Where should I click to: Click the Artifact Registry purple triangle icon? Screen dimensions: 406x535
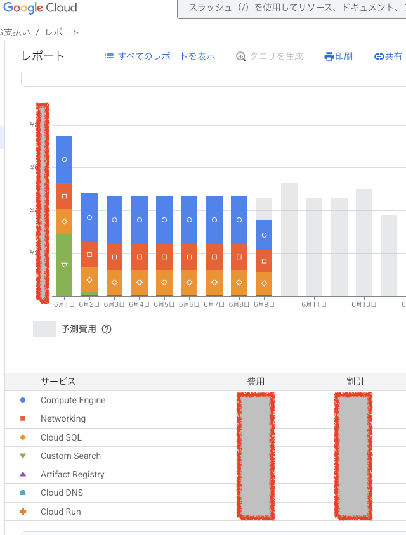pyautogui.click(x=23, y=475)
